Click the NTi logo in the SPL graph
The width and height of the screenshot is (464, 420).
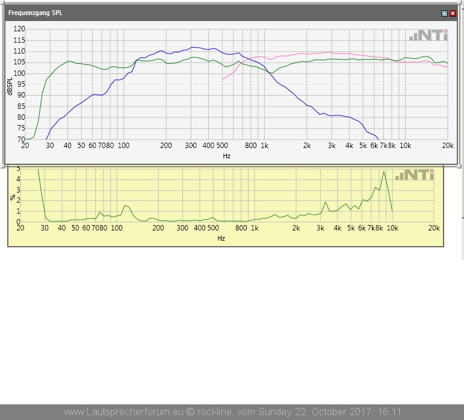point(428,36)
